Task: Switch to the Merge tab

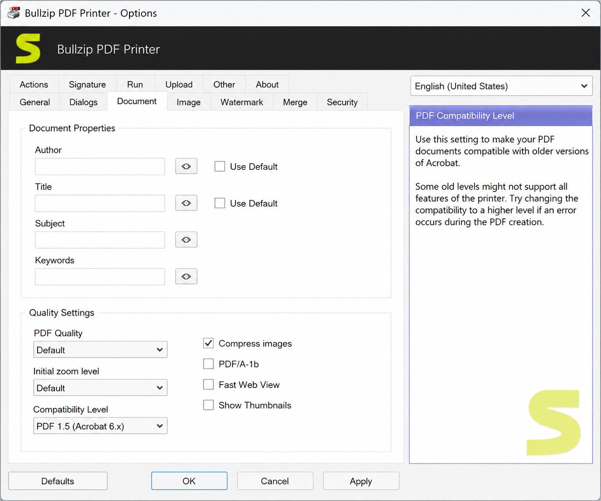Action: (x=295, y=102)
